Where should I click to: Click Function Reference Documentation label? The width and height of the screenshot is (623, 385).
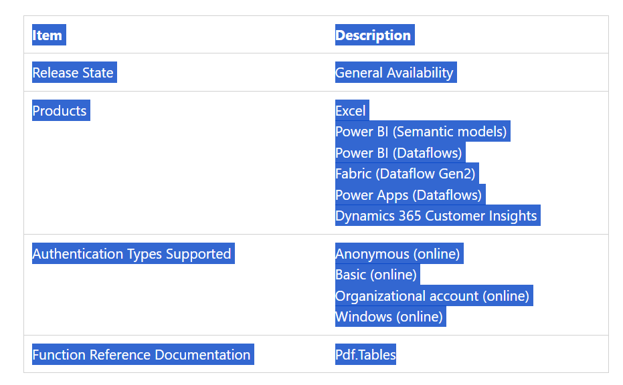[x=141, y=355]
